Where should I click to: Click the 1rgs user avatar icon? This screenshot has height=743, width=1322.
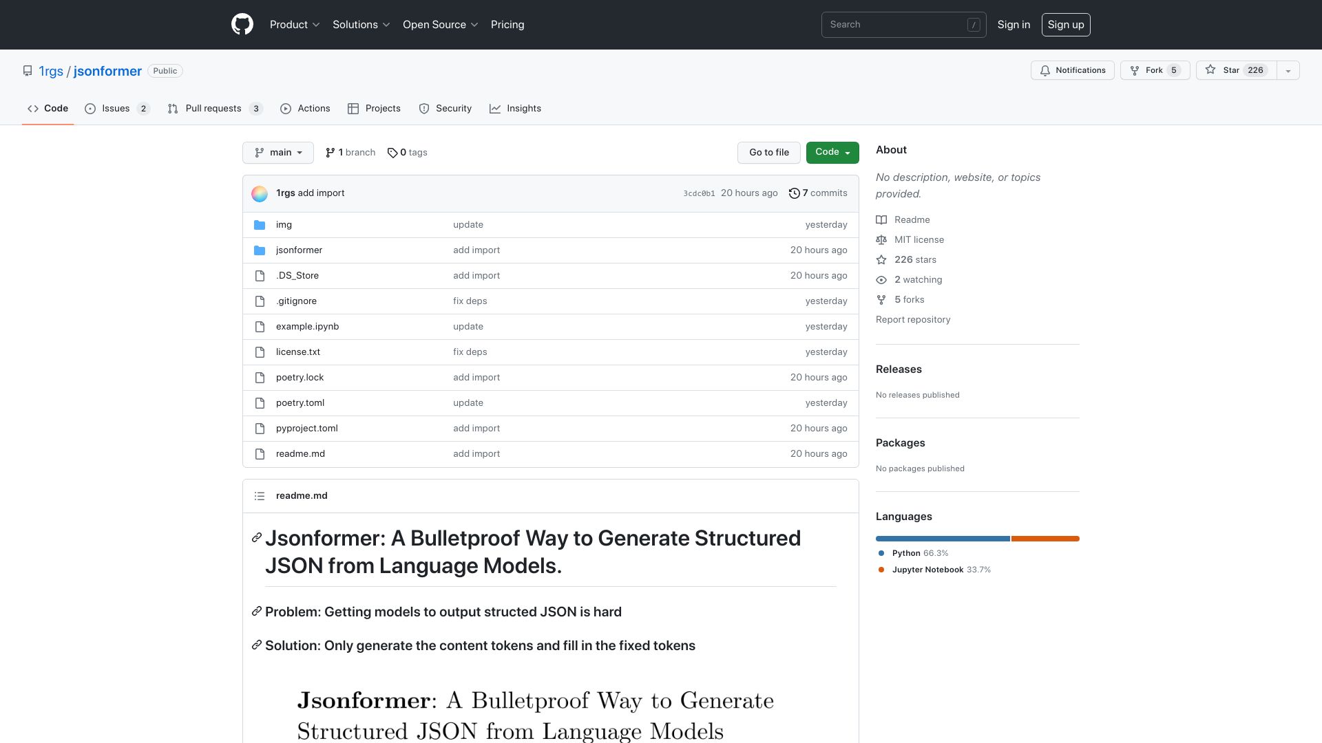260,193
